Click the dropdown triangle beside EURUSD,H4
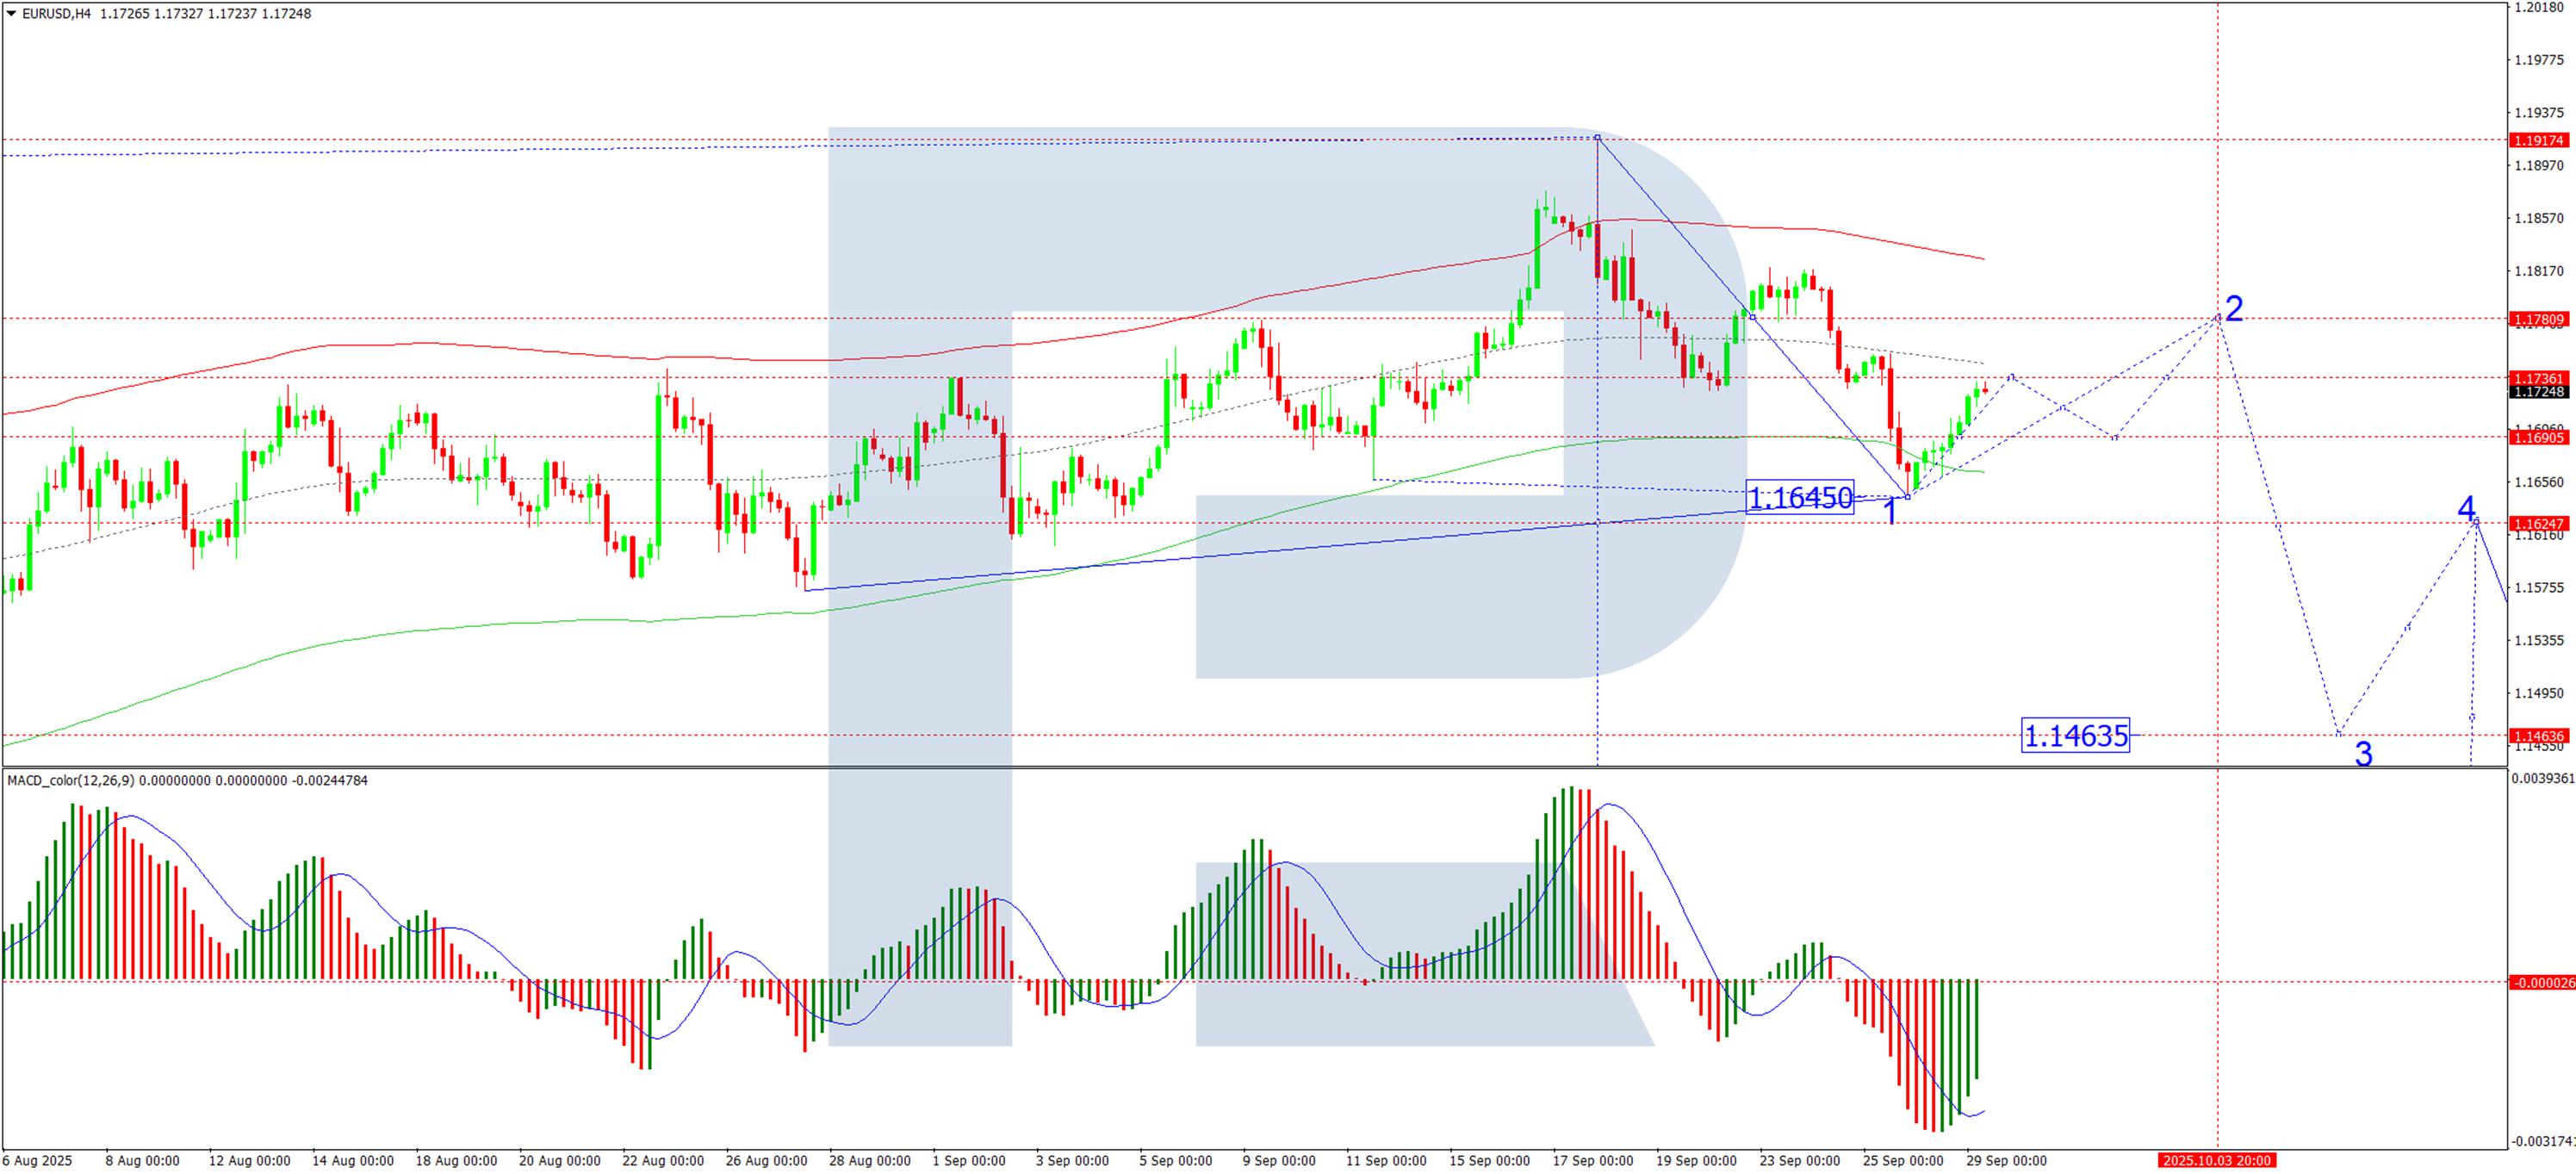 point(11,14)
